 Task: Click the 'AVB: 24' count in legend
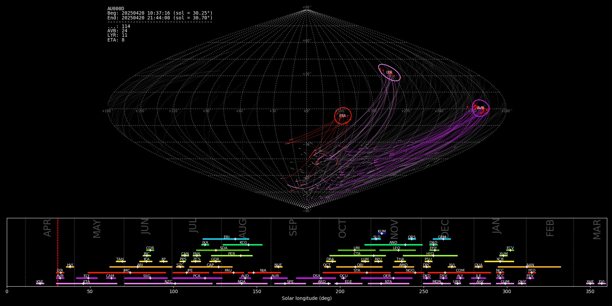click(x=117, y=31)
